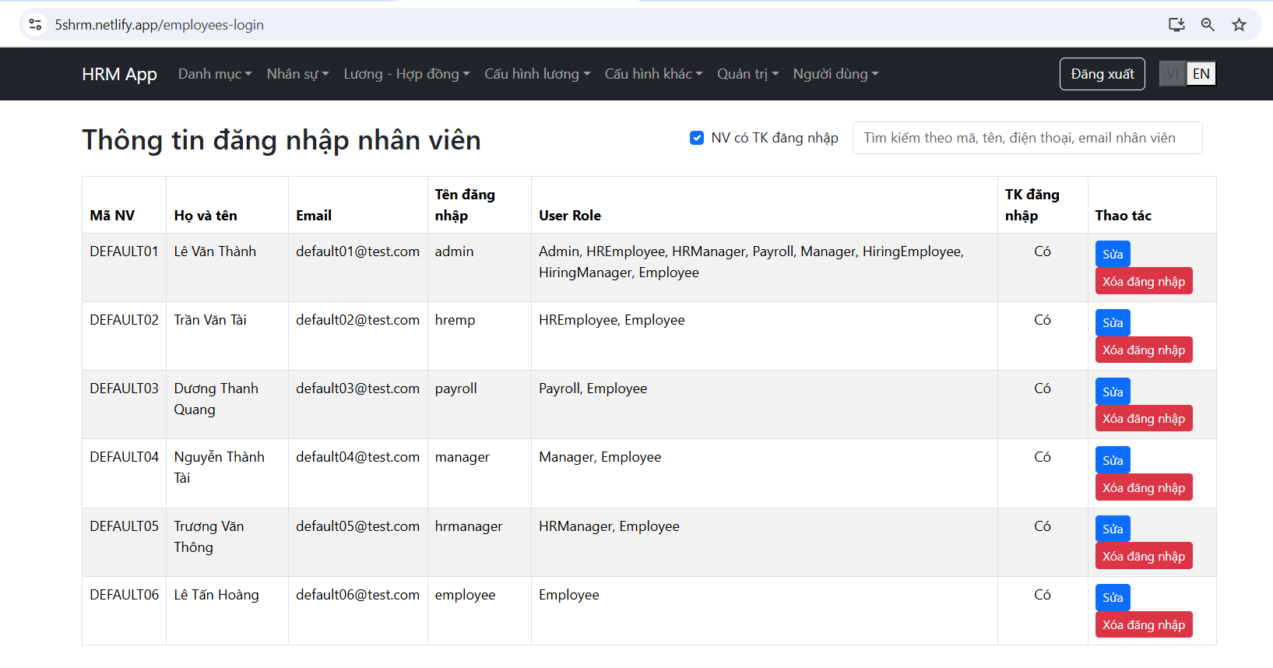Bookmark this page with the star icon
This screenshot has width=1273, height=668.
coord(1239,24)
